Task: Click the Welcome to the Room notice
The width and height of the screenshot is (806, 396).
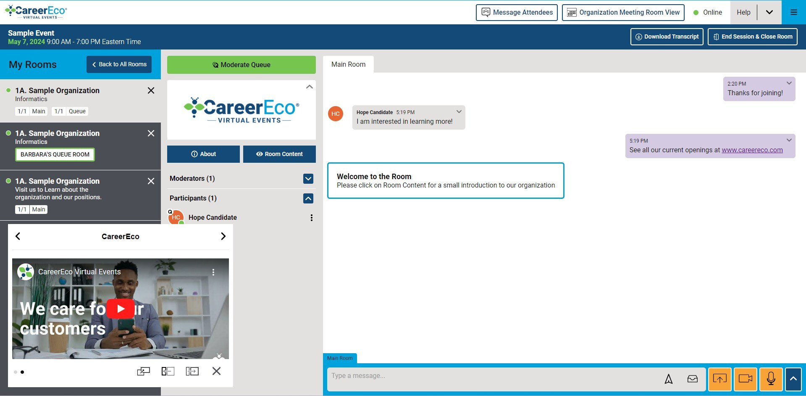Action: click(446, 180)
